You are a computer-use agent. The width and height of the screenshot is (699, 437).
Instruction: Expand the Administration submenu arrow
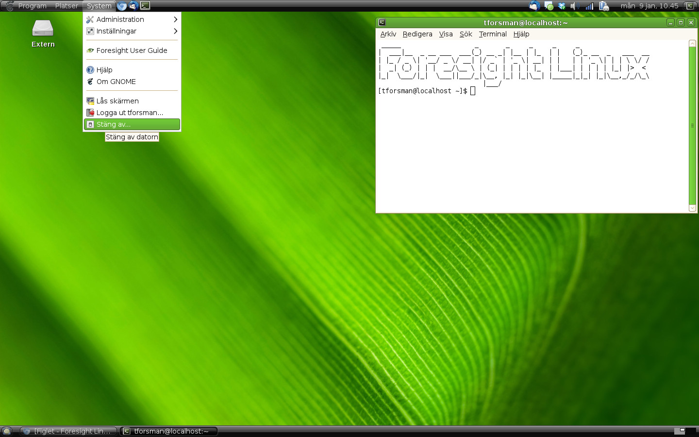pyautogui.click(x=175, y=19)
